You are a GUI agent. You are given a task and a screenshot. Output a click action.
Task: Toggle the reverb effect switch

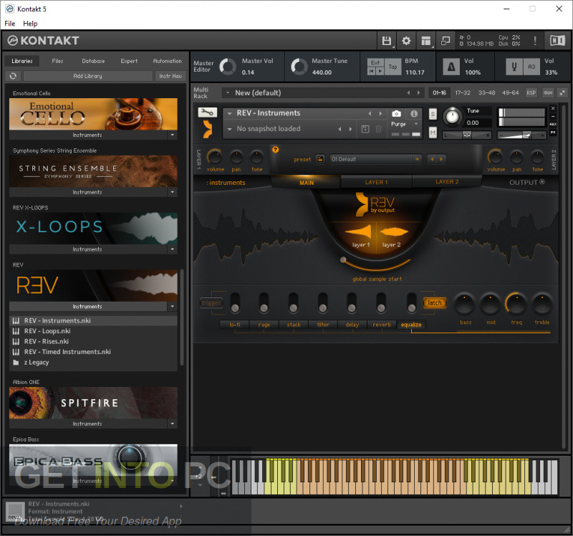tap(381, 302)
